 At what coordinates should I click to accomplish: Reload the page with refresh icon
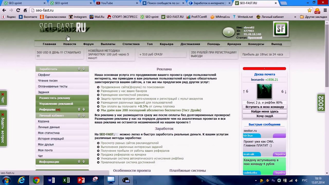pos(18,10)
